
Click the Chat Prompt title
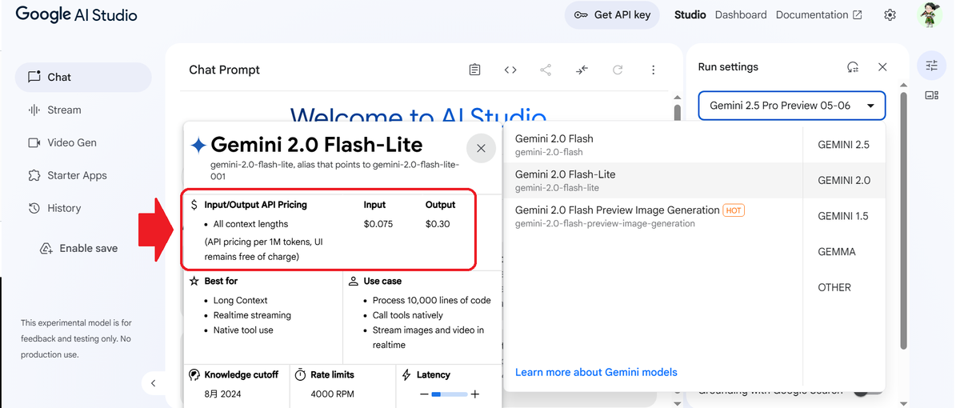(225, 70)
